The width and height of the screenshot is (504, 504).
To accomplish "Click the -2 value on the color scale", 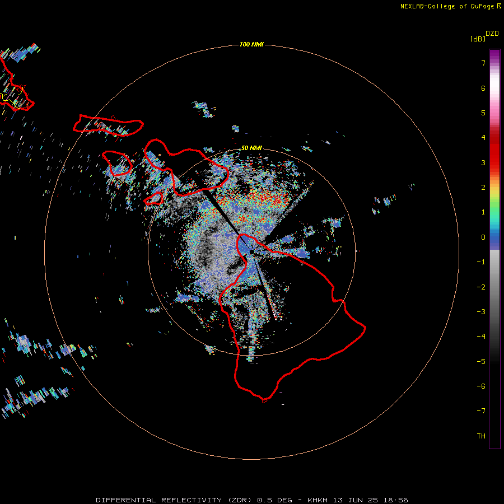I will 481,287.
